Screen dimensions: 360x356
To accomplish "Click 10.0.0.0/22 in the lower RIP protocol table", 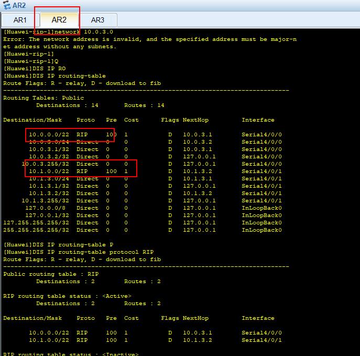I will [49, 333].
